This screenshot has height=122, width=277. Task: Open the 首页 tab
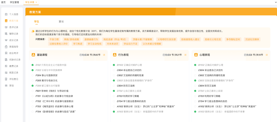3,2
